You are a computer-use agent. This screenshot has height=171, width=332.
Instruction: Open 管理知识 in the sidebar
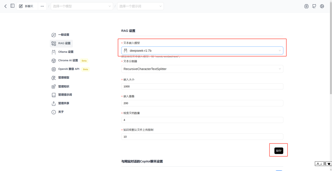(61, 86)
